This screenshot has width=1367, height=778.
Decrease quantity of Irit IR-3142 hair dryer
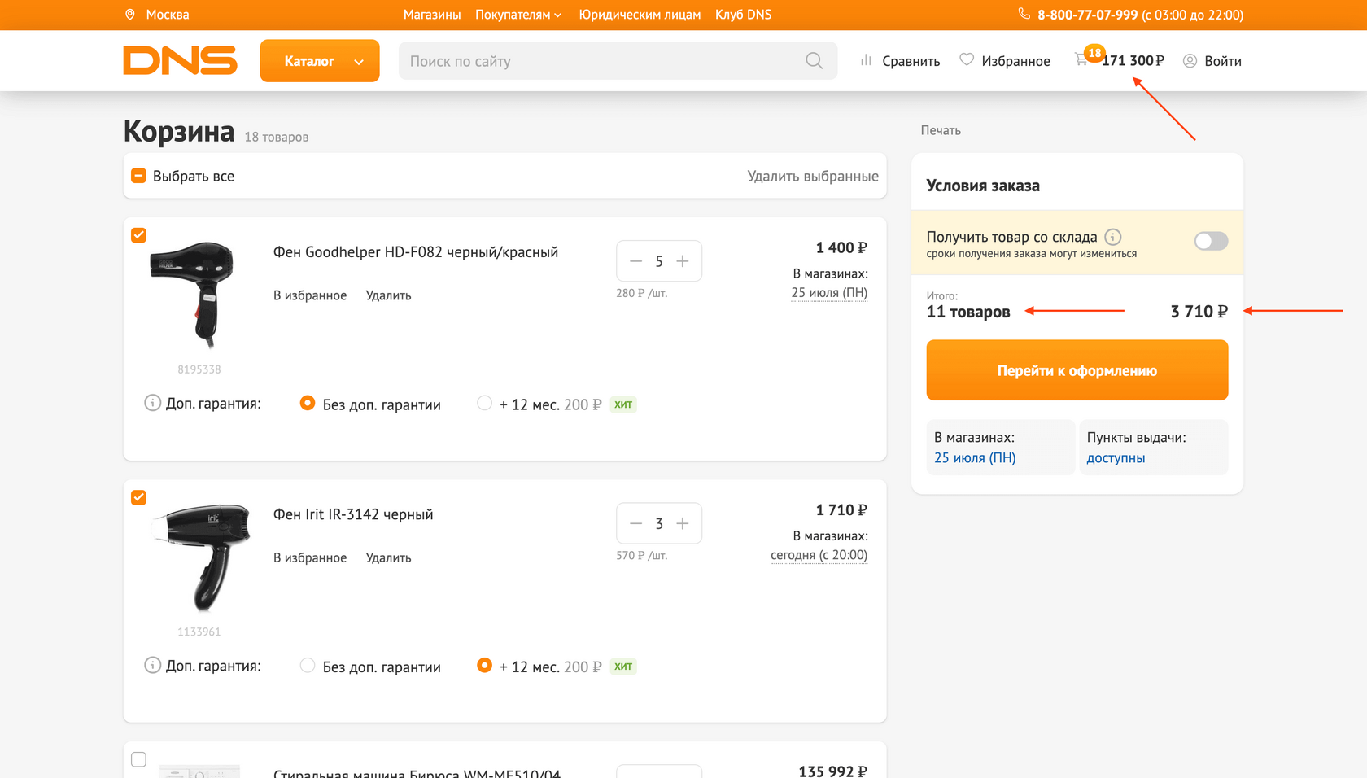636,523
